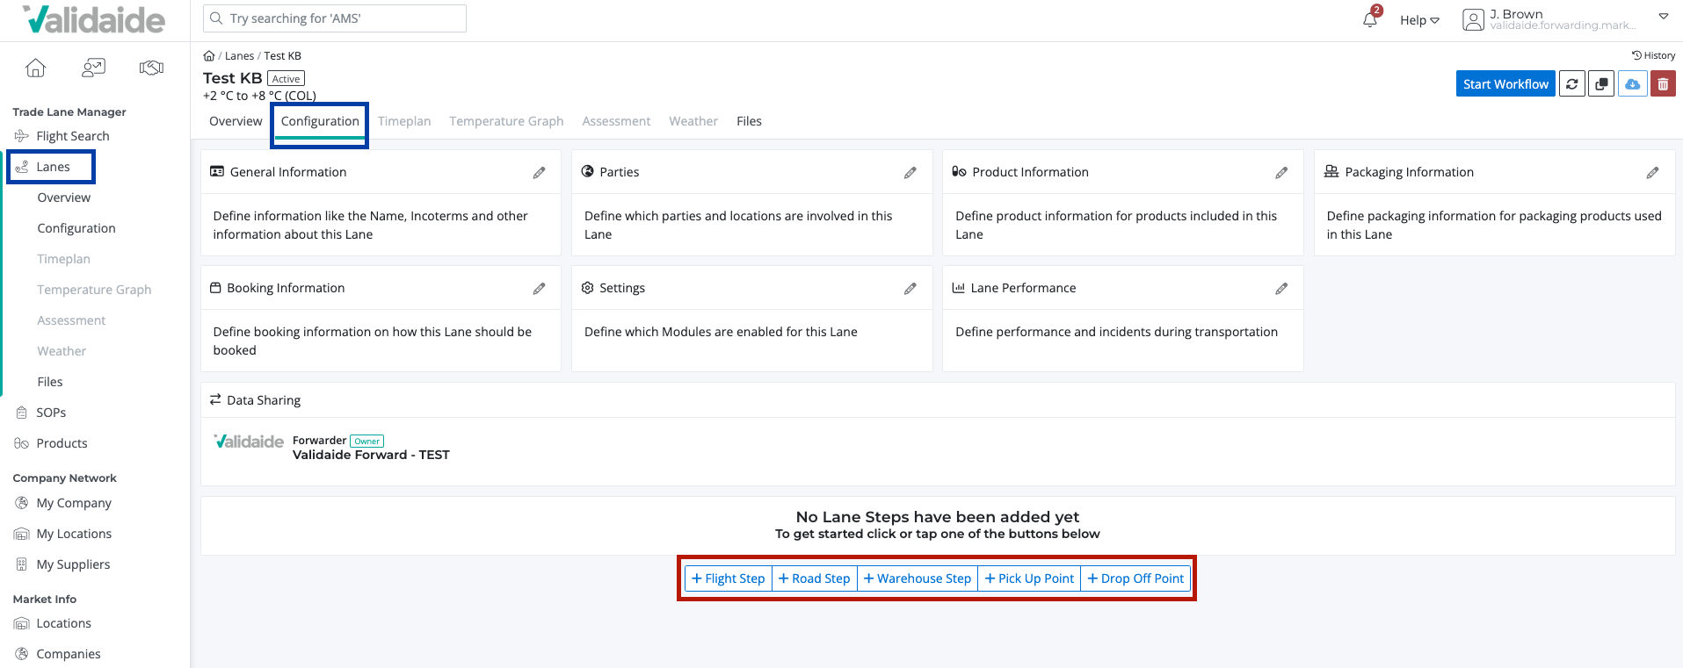This screenshot has height=668, width=1683.
Task: Click the handshake icon in the sidebar
Action: [x=151, y=68]
